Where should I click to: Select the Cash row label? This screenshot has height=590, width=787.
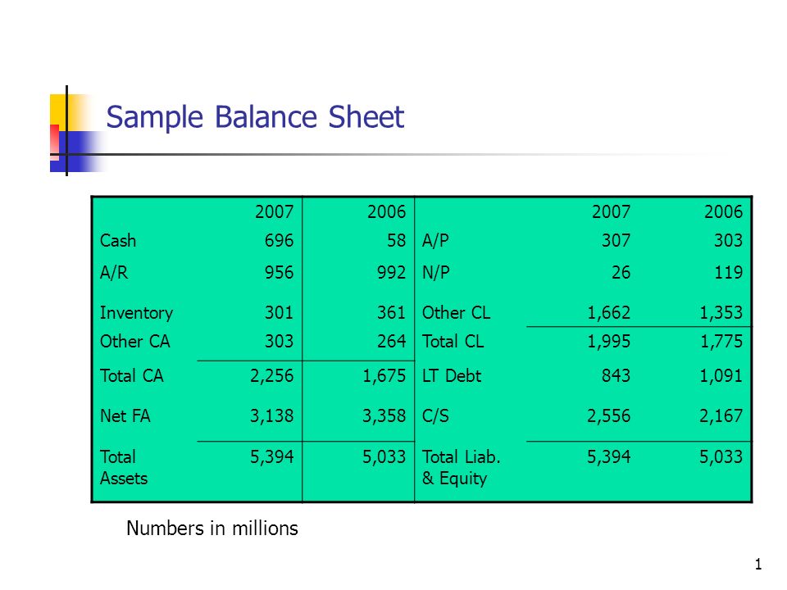(x=118, y=241)
